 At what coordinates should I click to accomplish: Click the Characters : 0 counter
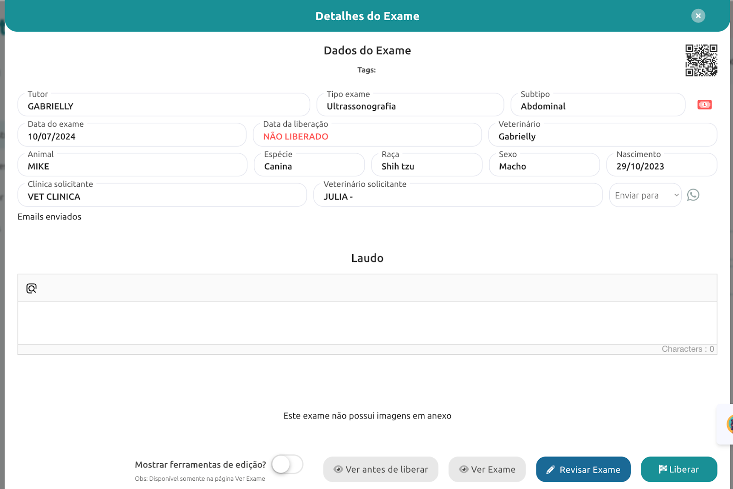(x=688, y=349)
